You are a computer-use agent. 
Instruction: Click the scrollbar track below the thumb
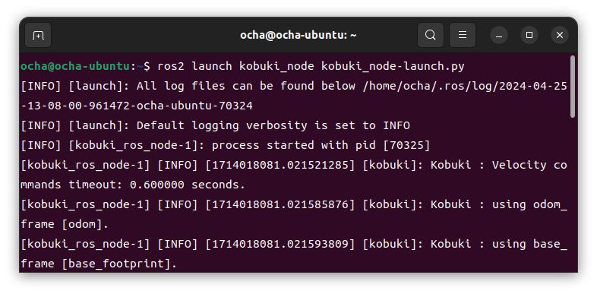click(x=573, y=194)
